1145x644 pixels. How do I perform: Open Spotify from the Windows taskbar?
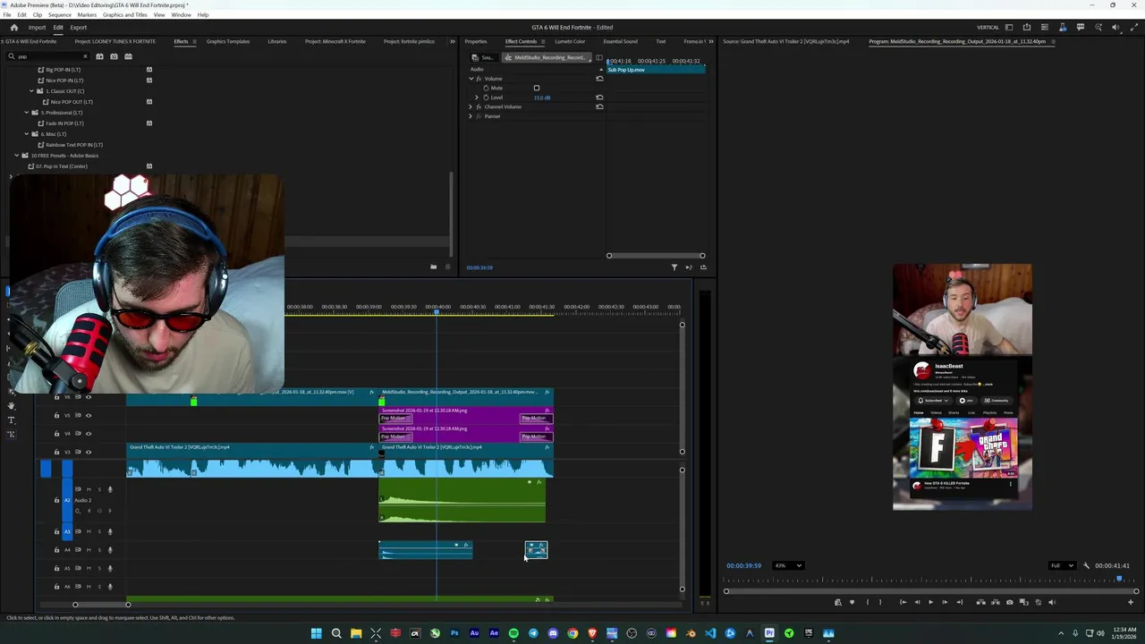(513, 633)
